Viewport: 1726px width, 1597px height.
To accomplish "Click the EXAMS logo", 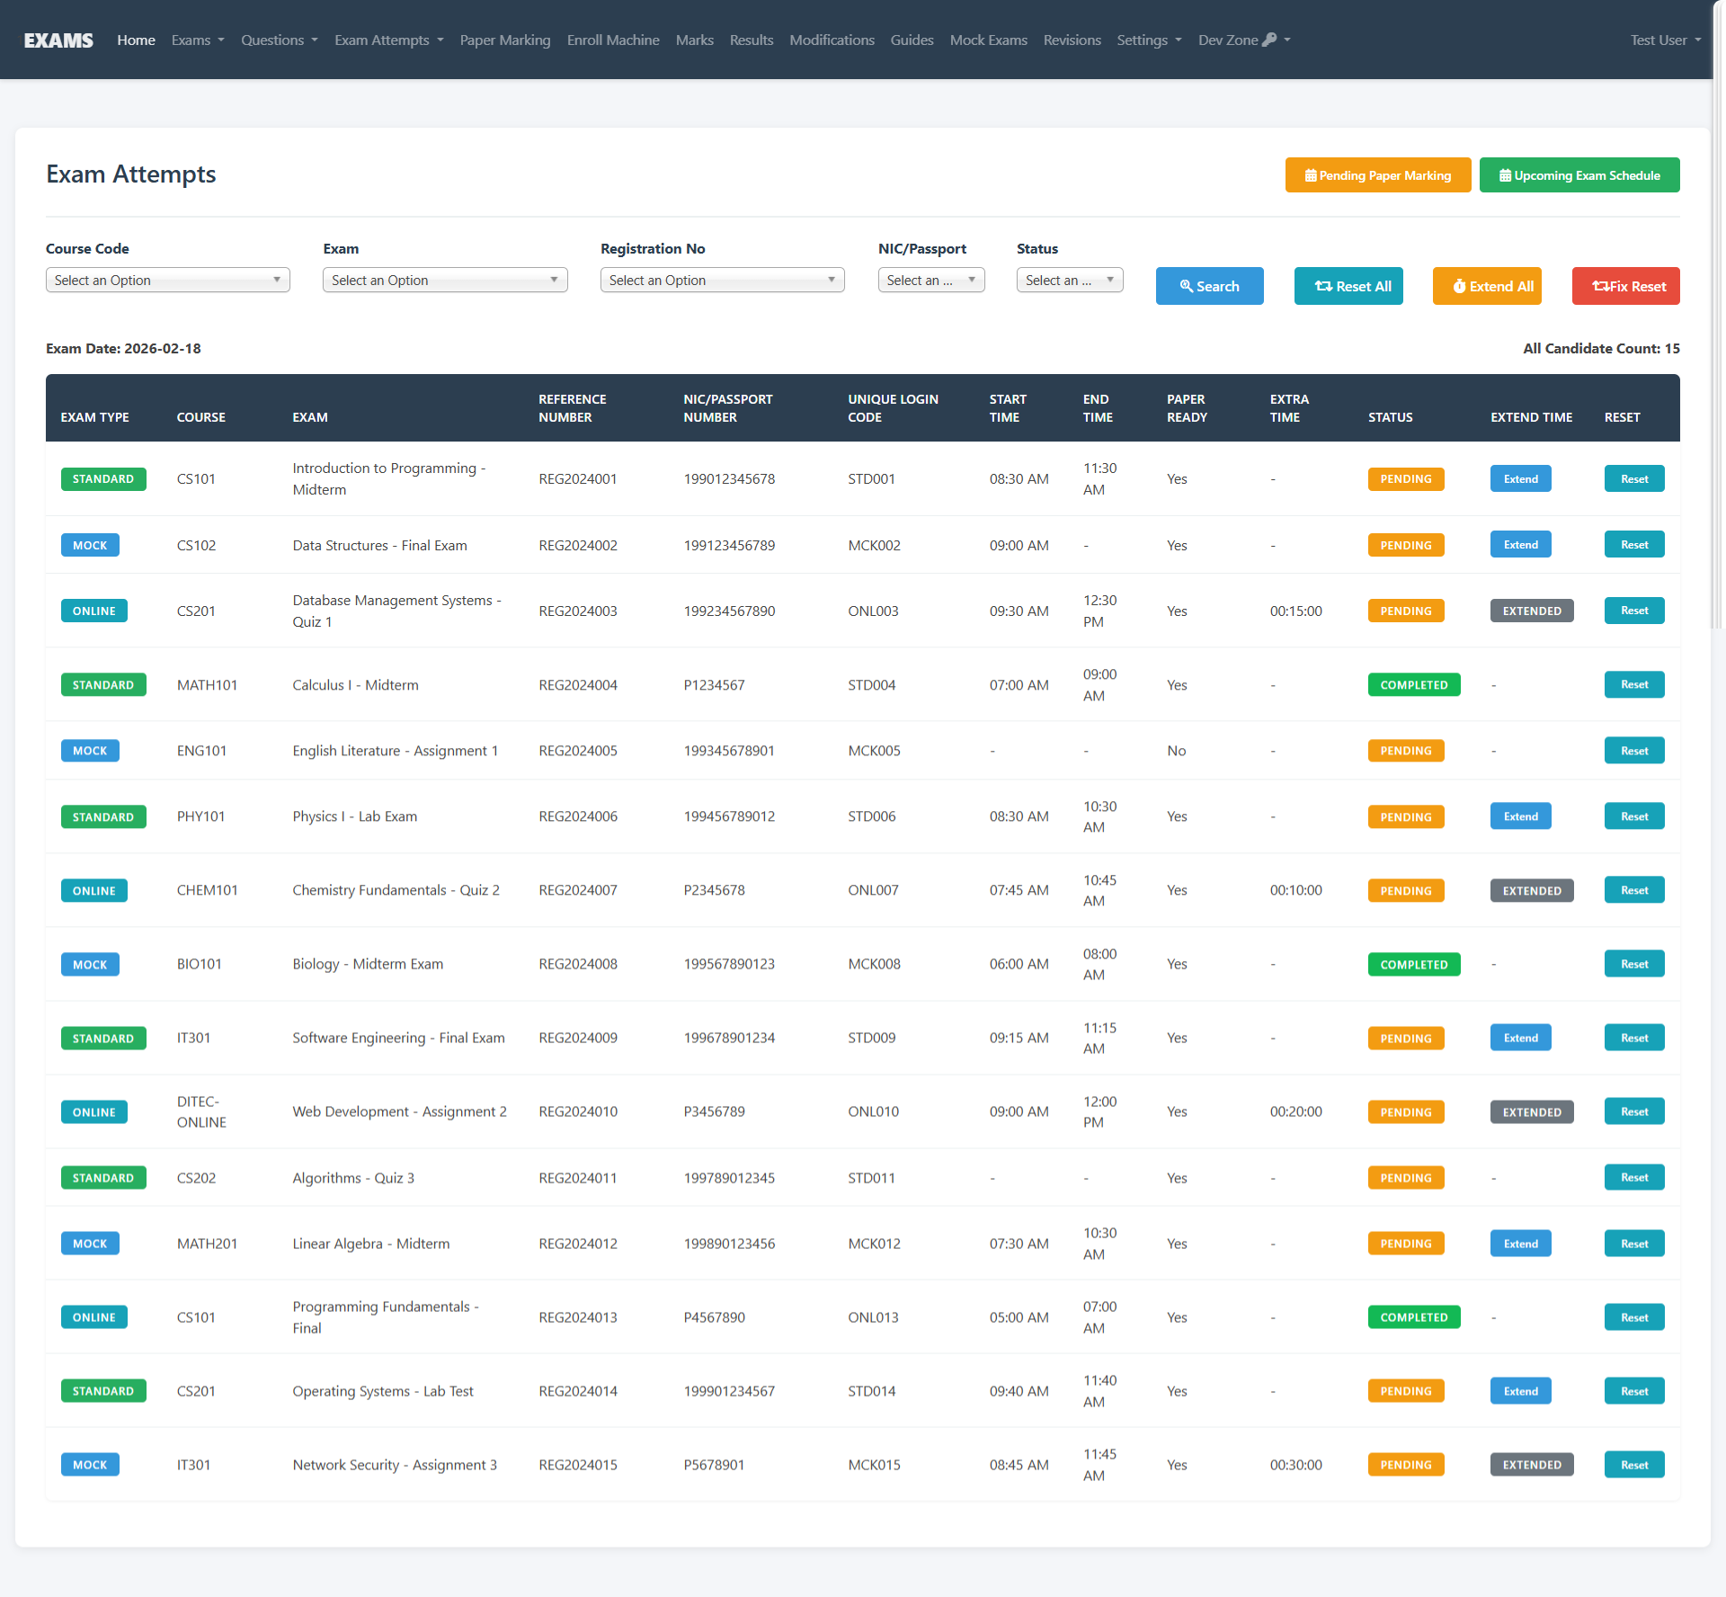I will tap(58, 40).
